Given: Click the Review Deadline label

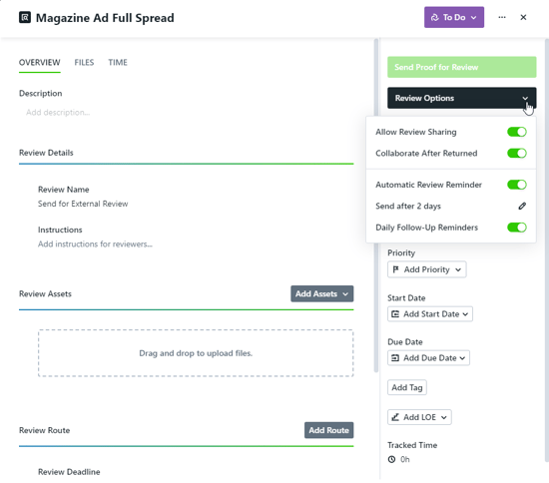Looking at the screenshot, I should (x=69, y=472).
